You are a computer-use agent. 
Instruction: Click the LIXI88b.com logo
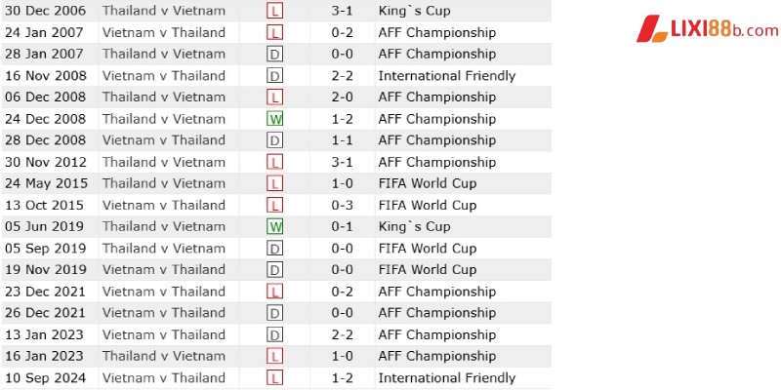[x=707, y=29]
